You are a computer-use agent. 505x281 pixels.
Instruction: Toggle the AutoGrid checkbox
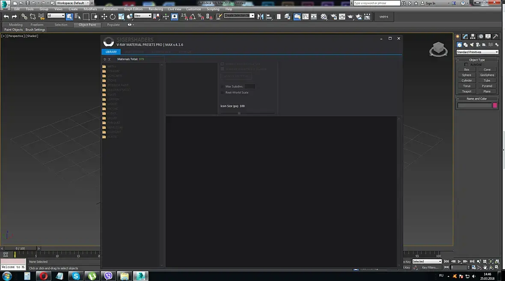pyautogui.click(x=466, y=64)
